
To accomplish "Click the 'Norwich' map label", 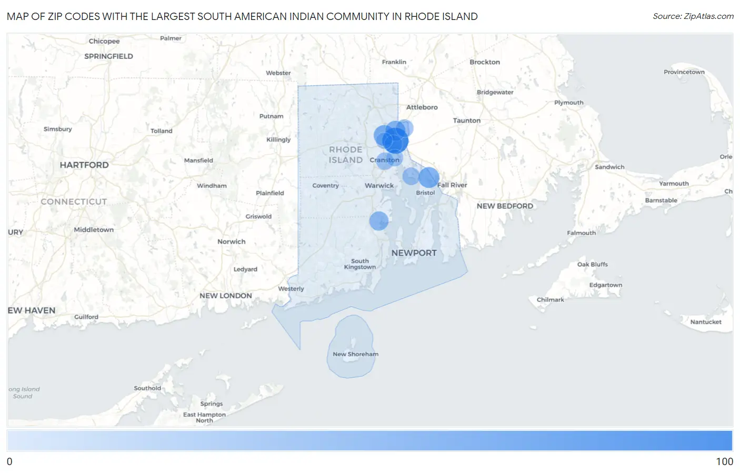I will click(x=231, y=242).
